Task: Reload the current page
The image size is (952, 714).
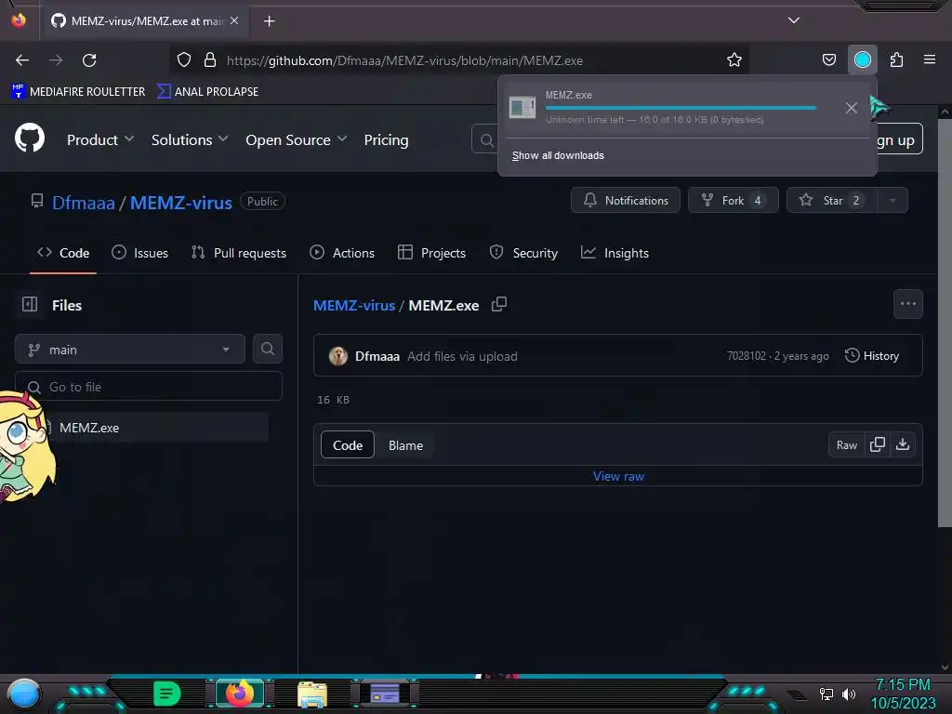Action: pyautogui.click(x=89, y=60)
